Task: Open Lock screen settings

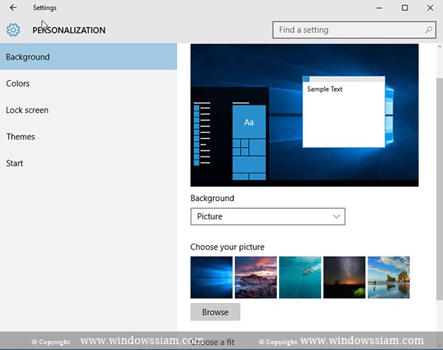Action: pos(89,110)
